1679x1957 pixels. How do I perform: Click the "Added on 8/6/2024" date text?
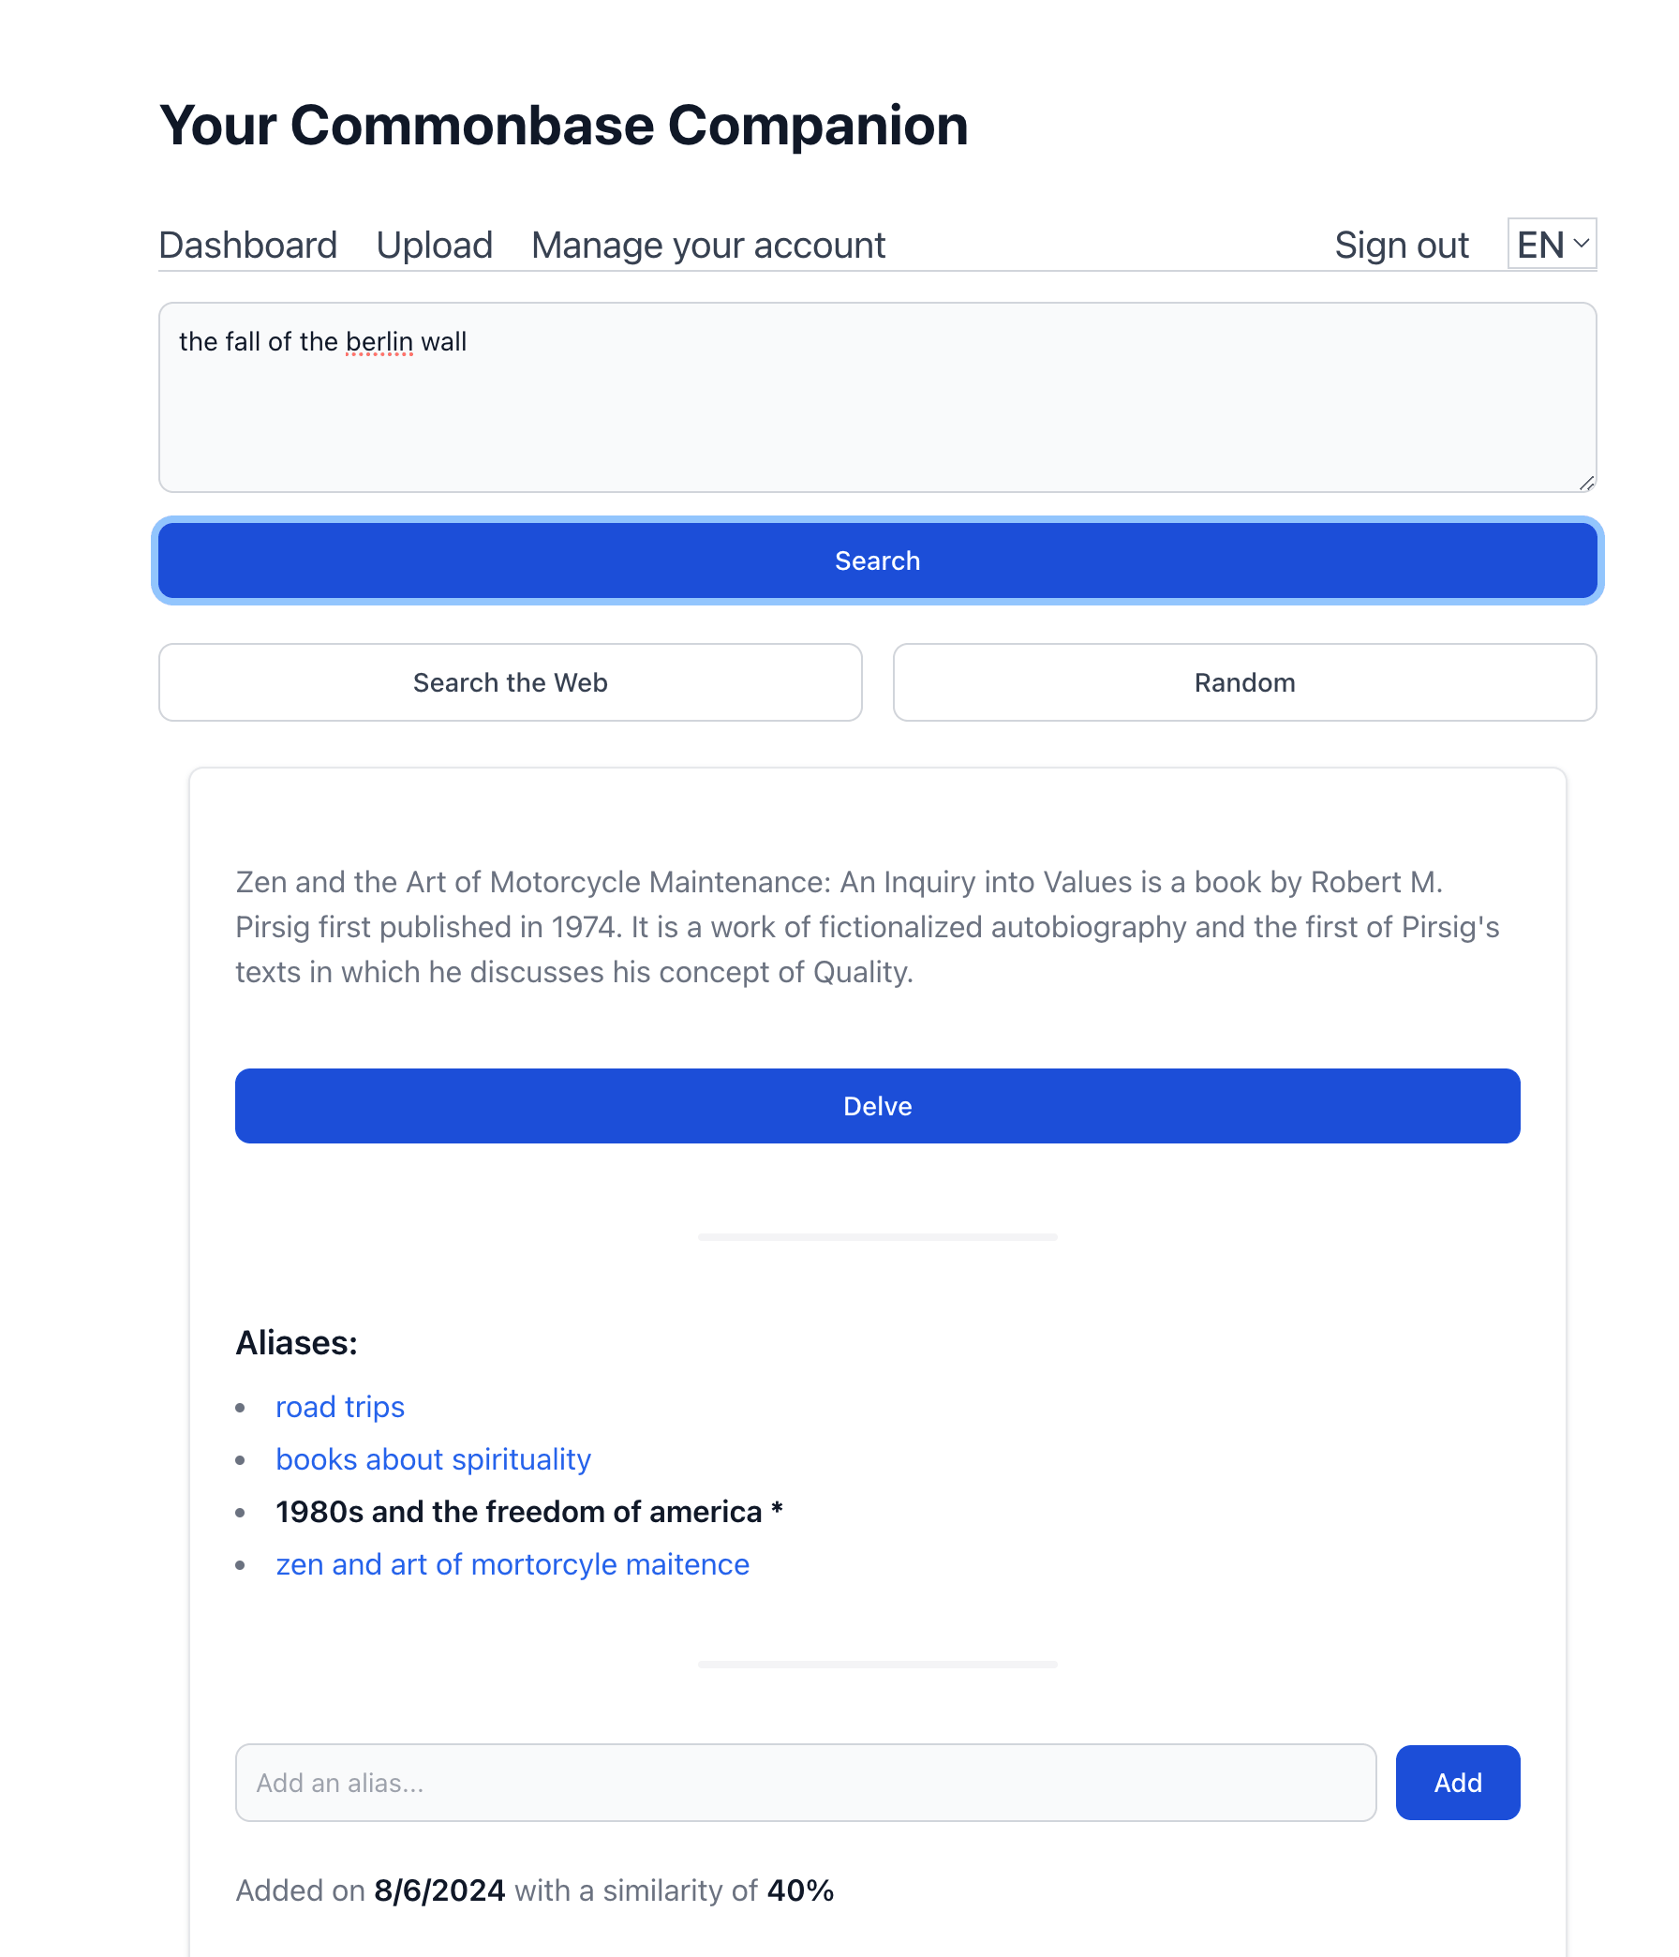[439, 1890]
